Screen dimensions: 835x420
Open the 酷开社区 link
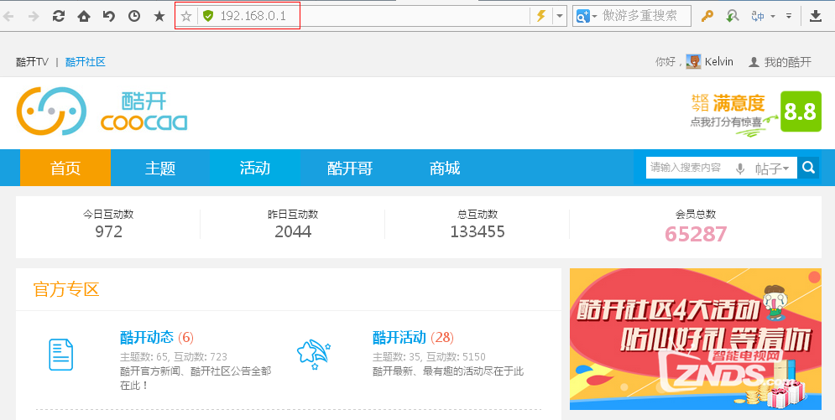[x=86, y=62]
